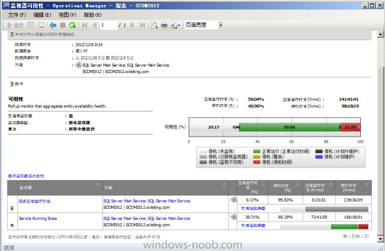Go back with the blue arrow icon
Image resolution: width=385 pixels, height=251 pixels.
pos(53,25)
